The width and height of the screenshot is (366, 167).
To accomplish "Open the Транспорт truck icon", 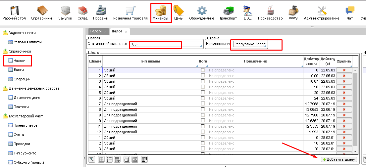I will [x=228, y=13].
